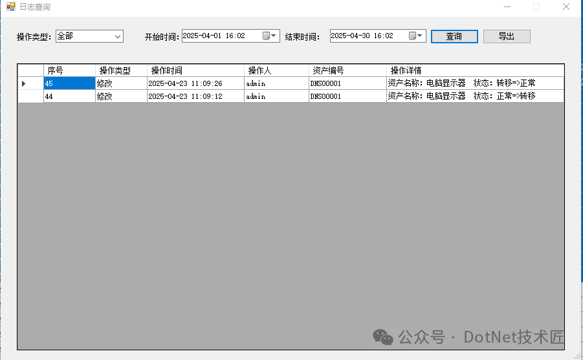Click the 操作详情 column header
The width and height of the screenshot is (583, 360).
click(475, 70)
